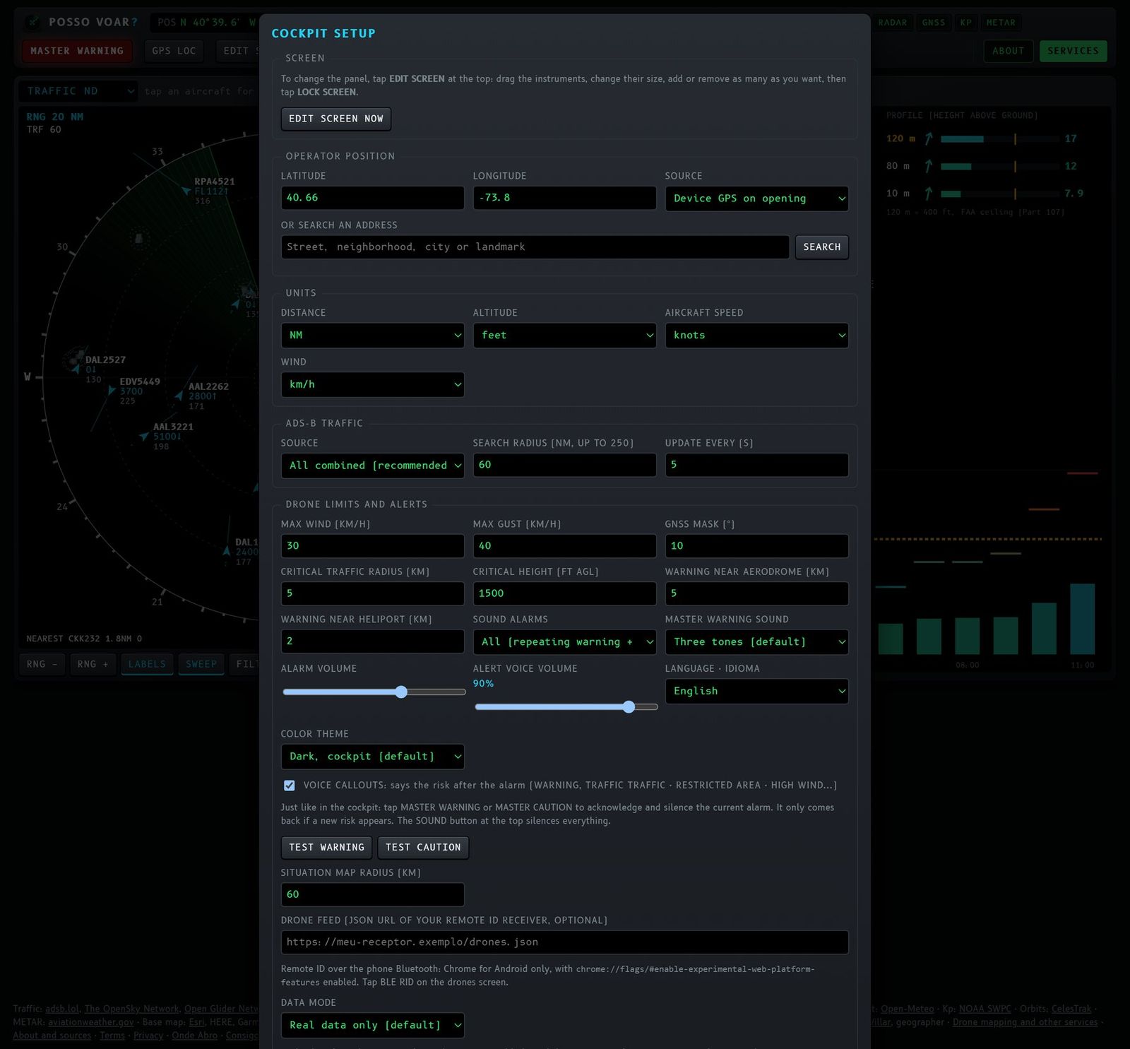Open the Data Mode dropdown

pos(372,1025)
